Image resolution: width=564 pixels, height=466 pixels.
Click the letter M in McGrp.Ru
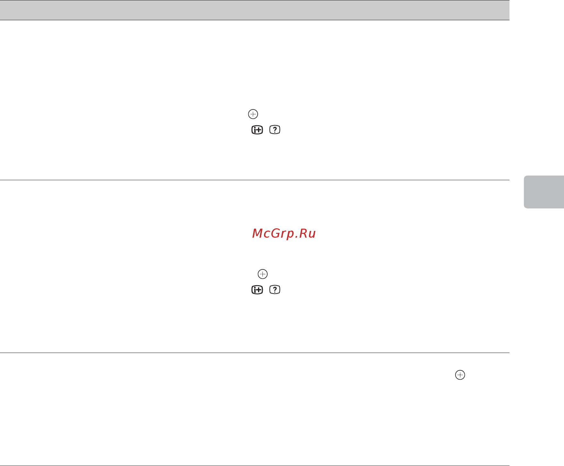pyautogui.click(x=258, y=233)
